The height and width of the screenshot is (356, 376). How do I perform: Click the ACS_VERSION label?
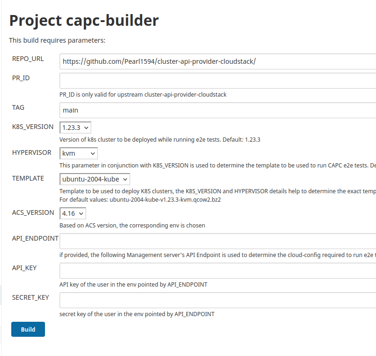(x=33, y=212)
